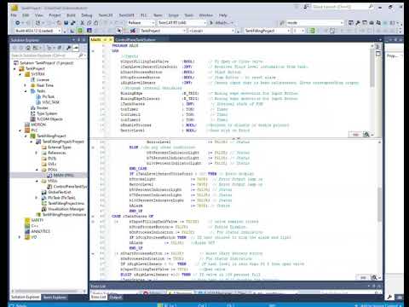Viewport: 409px width, 307px height.
Task: Click the ANALYTICS node icon in tree
Action: tap(27, 231)
